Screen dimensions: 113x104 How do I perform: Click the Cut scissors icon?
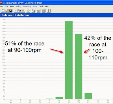(x=16, y=11)
